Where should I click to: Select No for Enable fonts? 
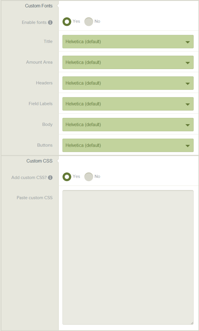(89, 22)
